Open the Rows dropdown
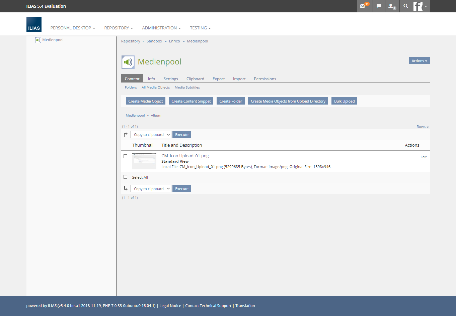Screen dimensions: 456x316 pyautogui.click(x=422, y=127)
